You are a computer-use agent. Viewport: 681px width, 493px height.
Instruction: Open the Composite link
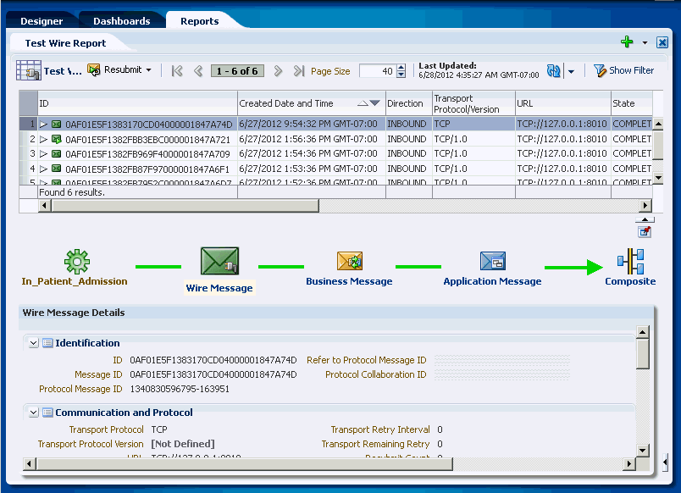631,281
